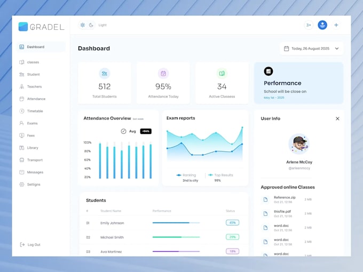The width and height of the screenshot is (363, 272).
Task: Switch to light mode sun icon
Action: [x=83, y=25]
